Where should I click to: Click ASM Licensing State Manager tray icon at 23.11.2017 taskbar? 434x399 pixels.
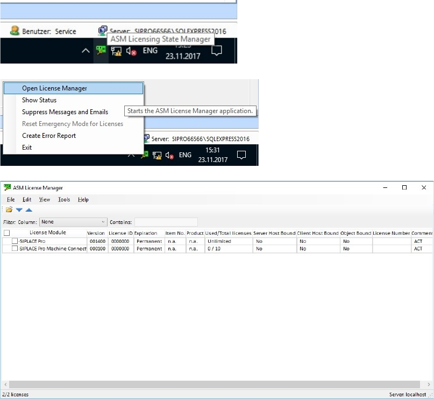[101, 51]
